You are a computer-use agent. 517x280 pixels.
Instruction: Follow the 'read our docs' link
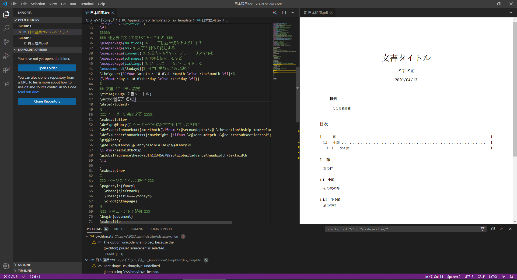[x=29, y=92]
